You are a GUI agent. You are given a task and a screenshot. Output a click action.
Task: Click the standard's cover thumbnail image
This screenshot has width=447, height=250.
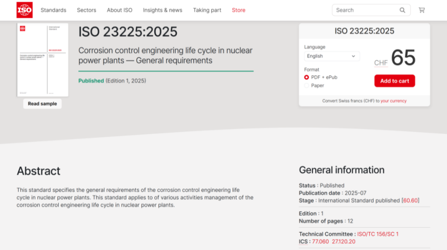click(43, 60)
